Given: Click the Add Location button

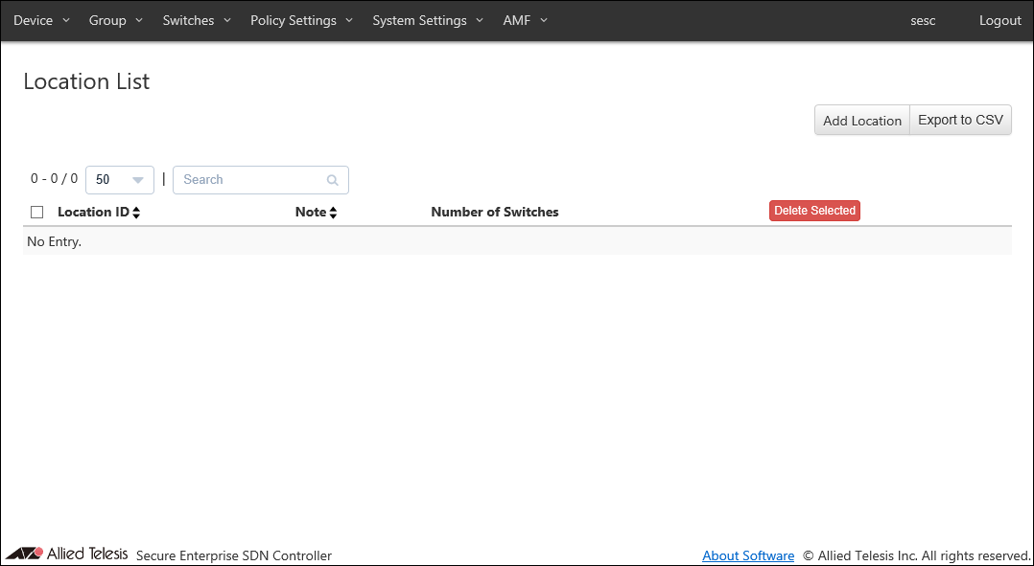Looking at the screenshot, I should (x=861, y=121).
